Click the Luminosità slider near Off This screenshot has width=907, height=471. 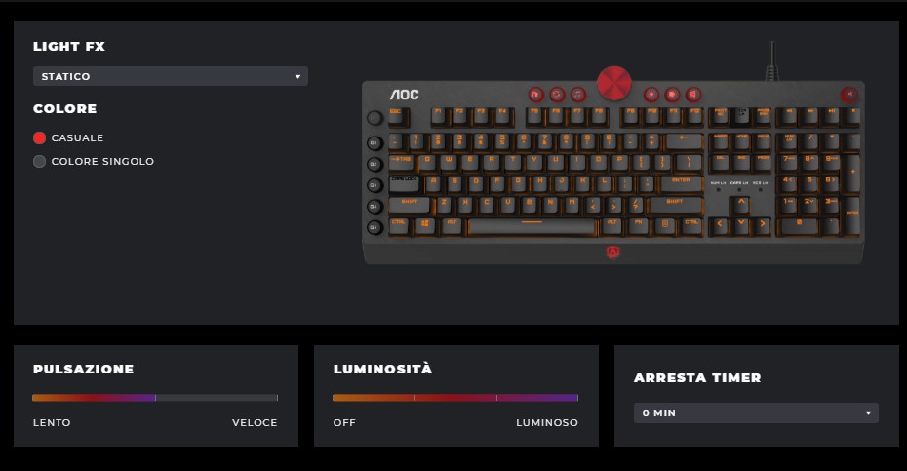tap(341, 398)
